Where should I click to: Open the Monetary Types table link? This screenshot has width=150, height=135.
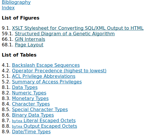pyautogui.click(x=30, y=99)
